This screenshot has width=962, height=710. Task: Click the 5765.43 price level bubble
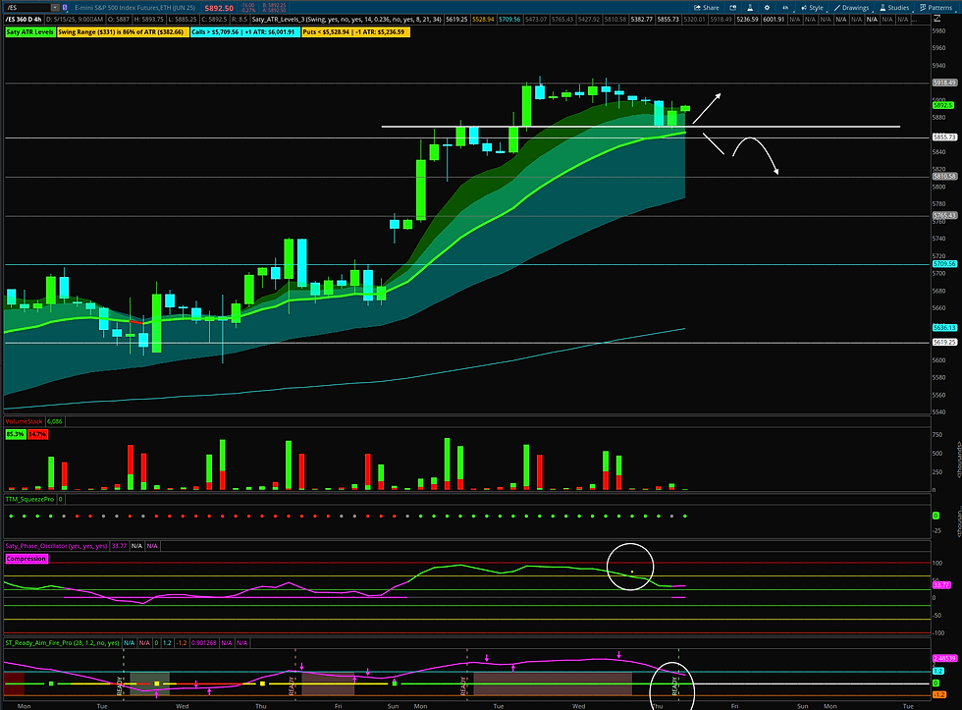click(944, 215)
